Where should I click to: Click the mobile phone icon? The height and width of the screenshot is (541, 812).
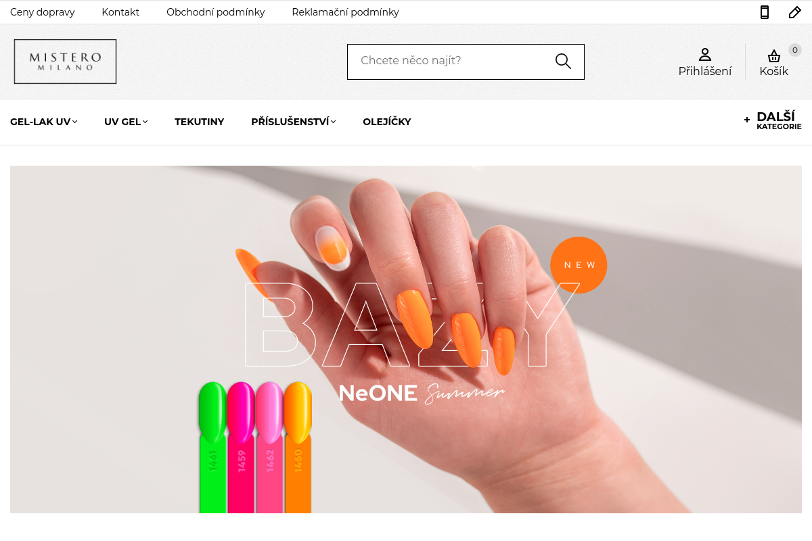(x=765, y=12)
